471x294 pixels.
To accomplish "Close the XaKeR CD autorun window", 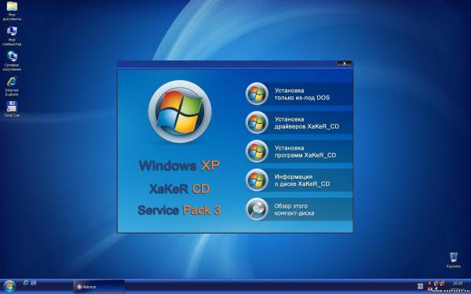I will tap(345, 64).
